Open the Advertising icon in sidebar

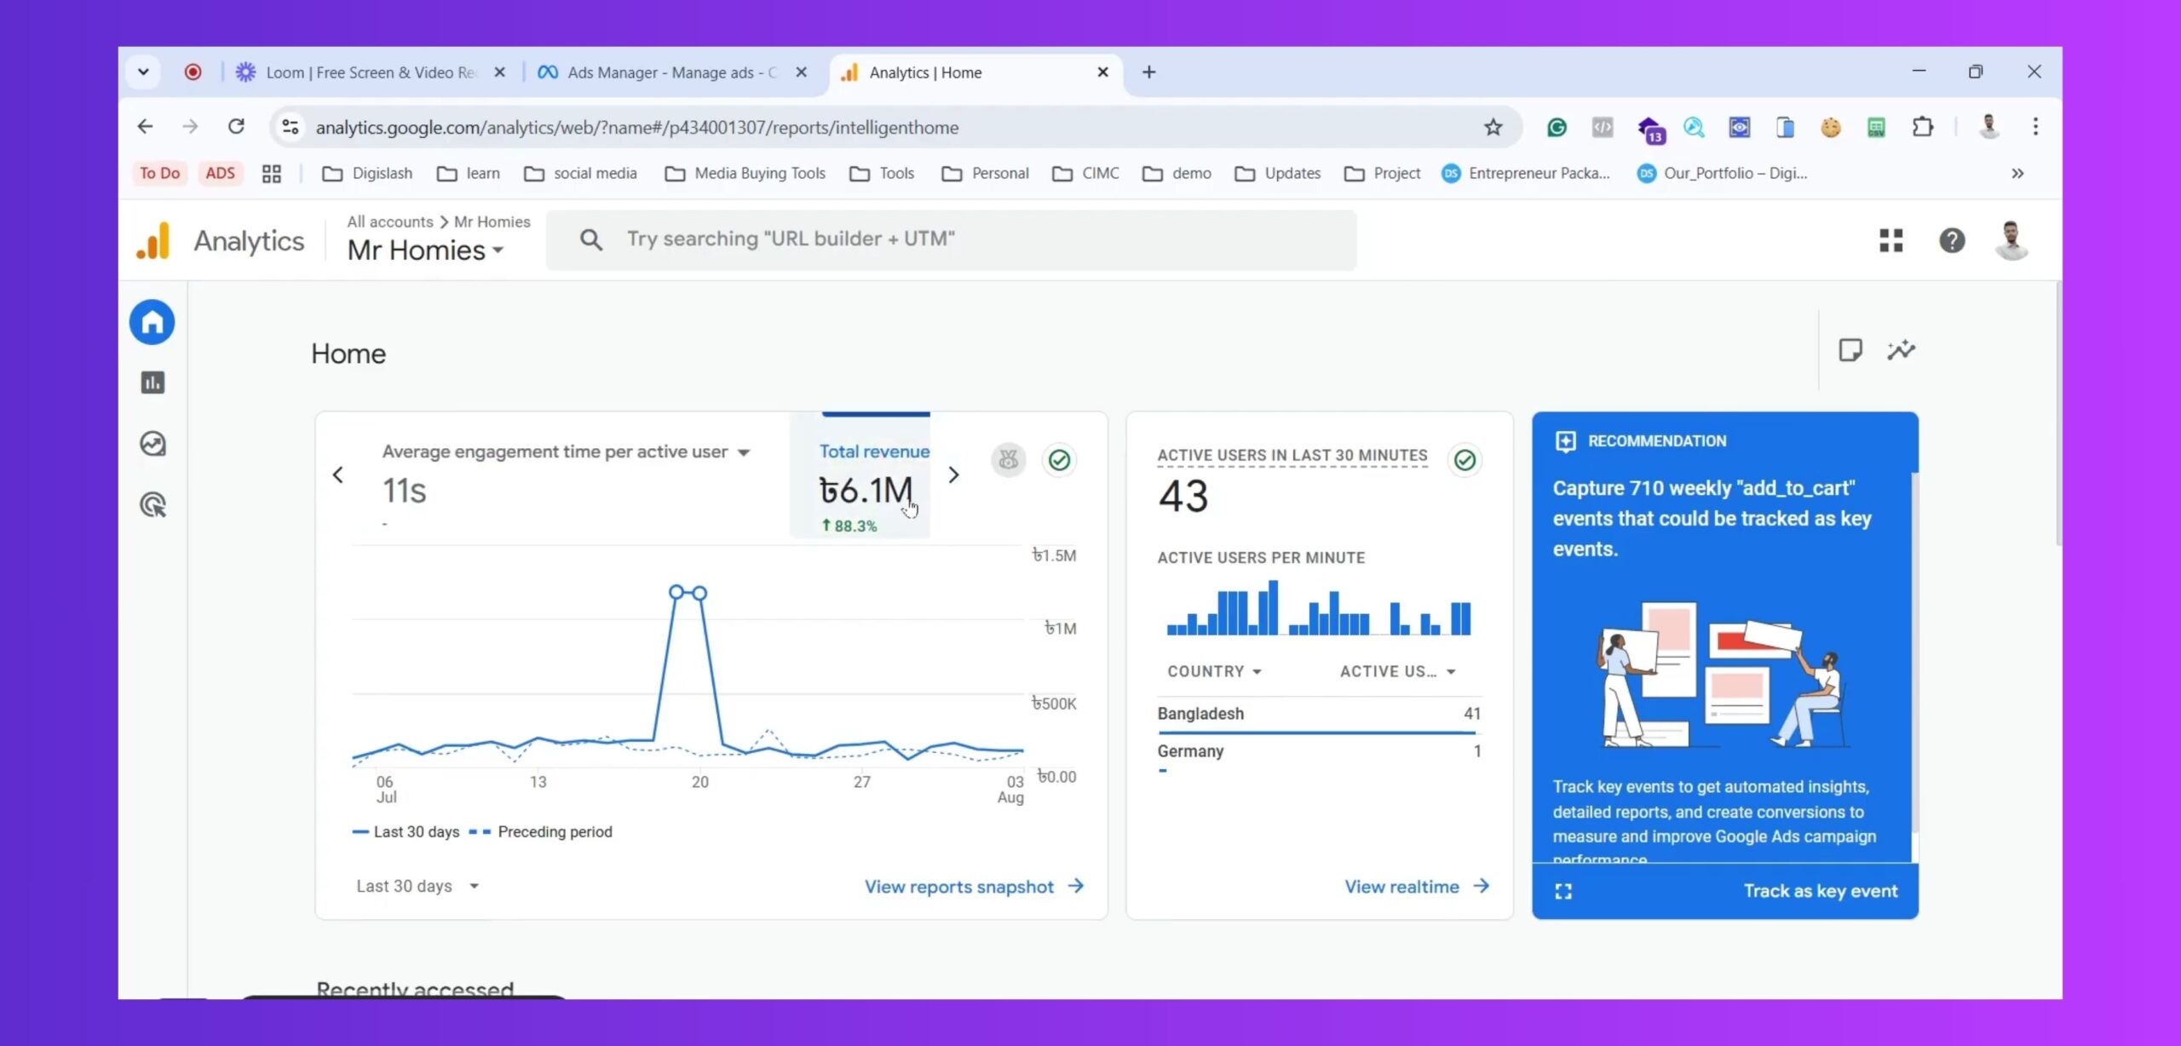pos(152,505)
